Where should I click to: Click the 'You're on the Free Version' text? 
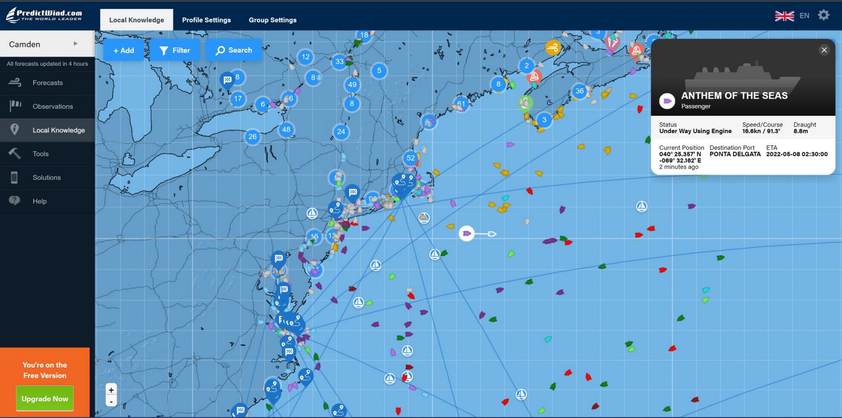click(x=45, y=370)
